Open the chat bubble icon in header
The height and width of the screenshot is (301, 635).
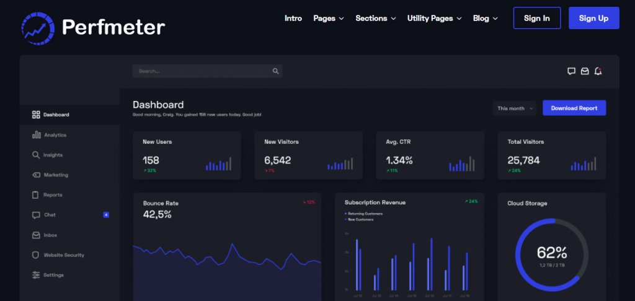point(571,71)
